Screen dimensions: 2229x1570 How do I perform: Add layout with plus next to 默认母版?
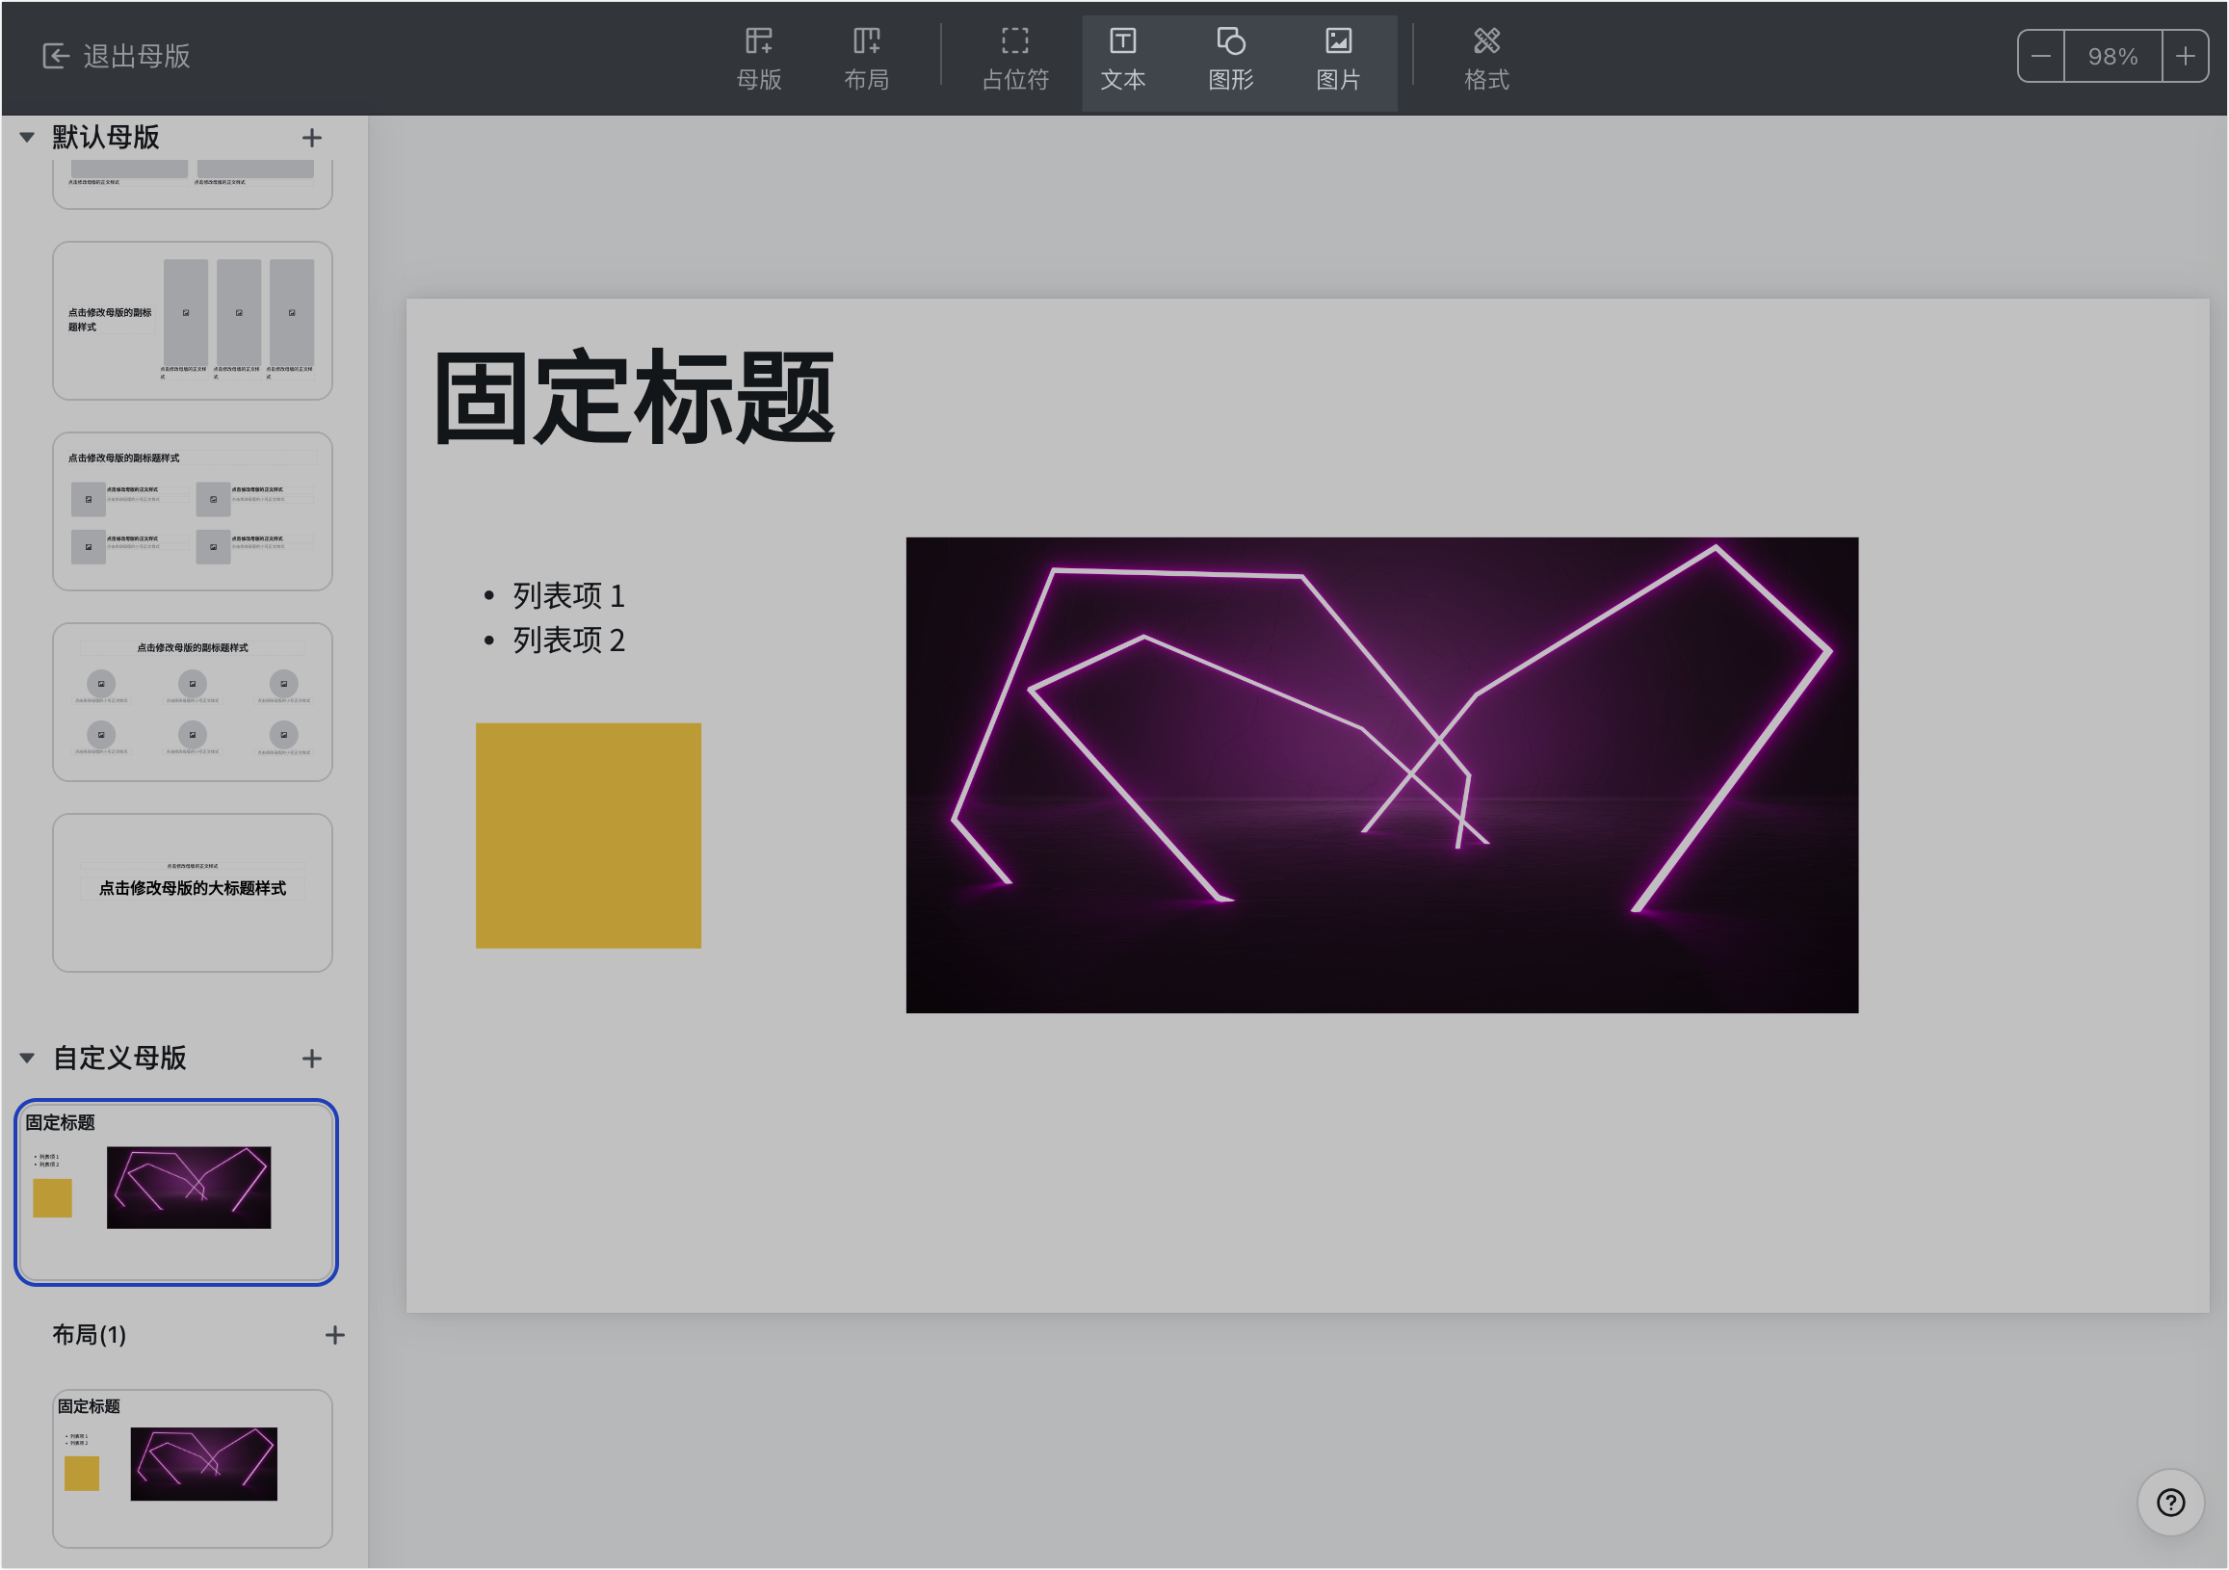pyautogui.click(x=312, y=138)
